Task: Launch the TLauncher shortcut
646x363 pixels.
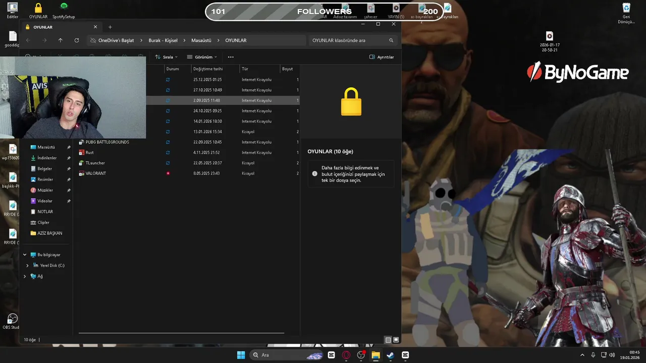Action: (91, 163)
